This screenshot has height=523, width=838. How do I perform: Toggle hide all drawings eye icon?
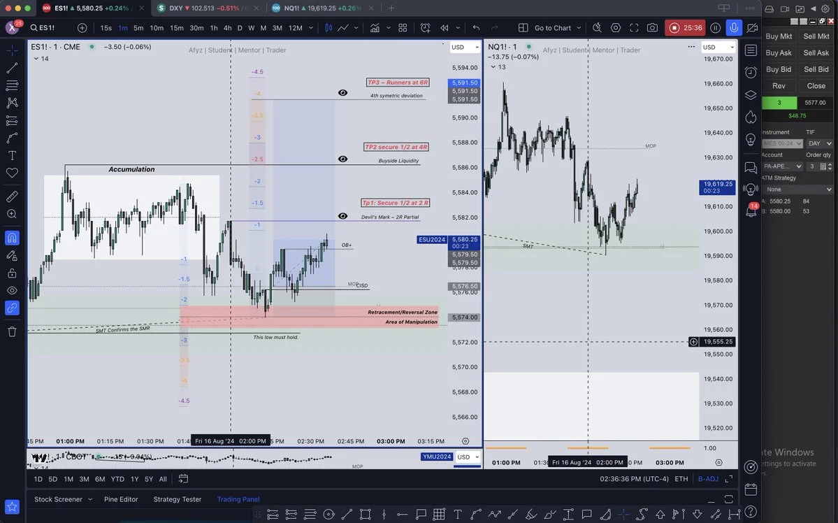12,290
